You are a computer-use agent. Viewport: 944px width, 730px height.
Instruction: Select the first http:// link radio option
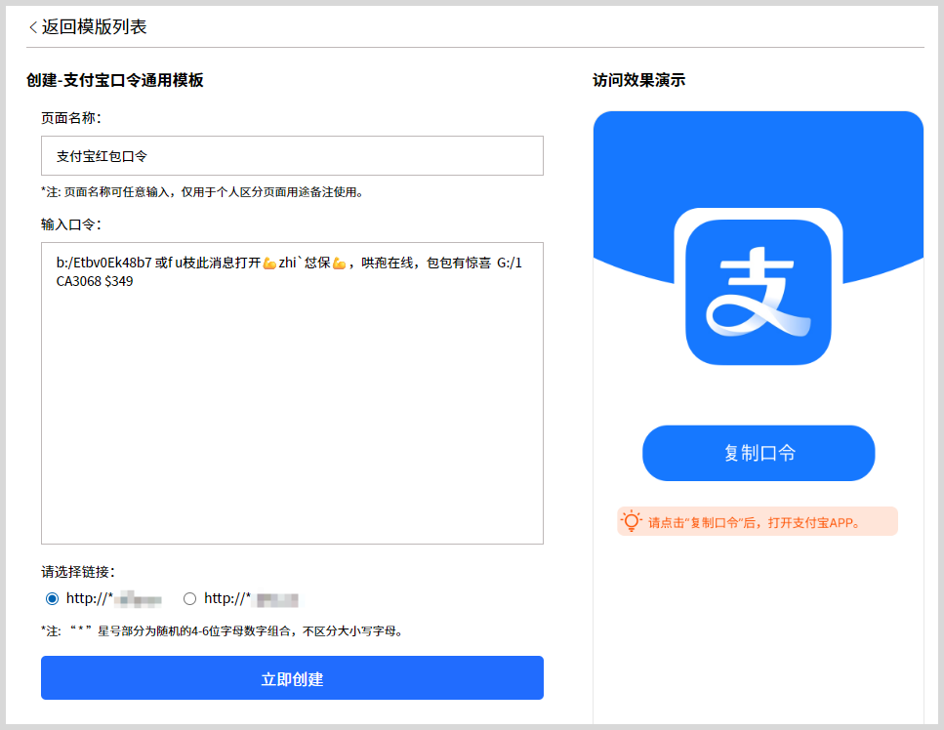(53, 599)
